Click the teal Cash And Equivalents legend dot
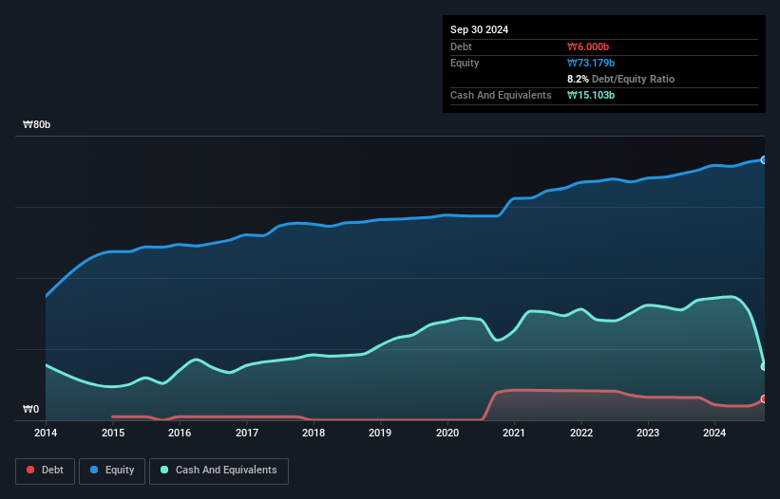This screenshot has width=780, height=499. pyautogui.click(x=164, y=470)
